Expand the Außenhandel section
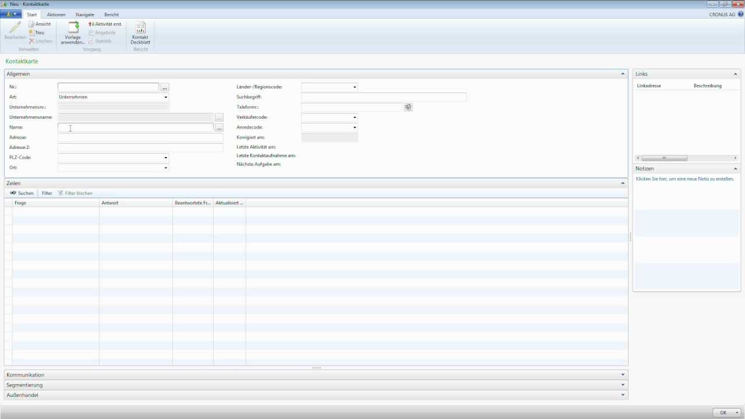 pyautogui.click(x=623, y=395)
